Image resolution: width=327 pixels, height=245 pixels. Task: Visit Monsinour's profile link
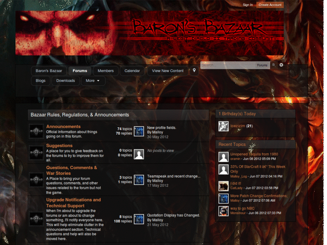tap(238, 213)
